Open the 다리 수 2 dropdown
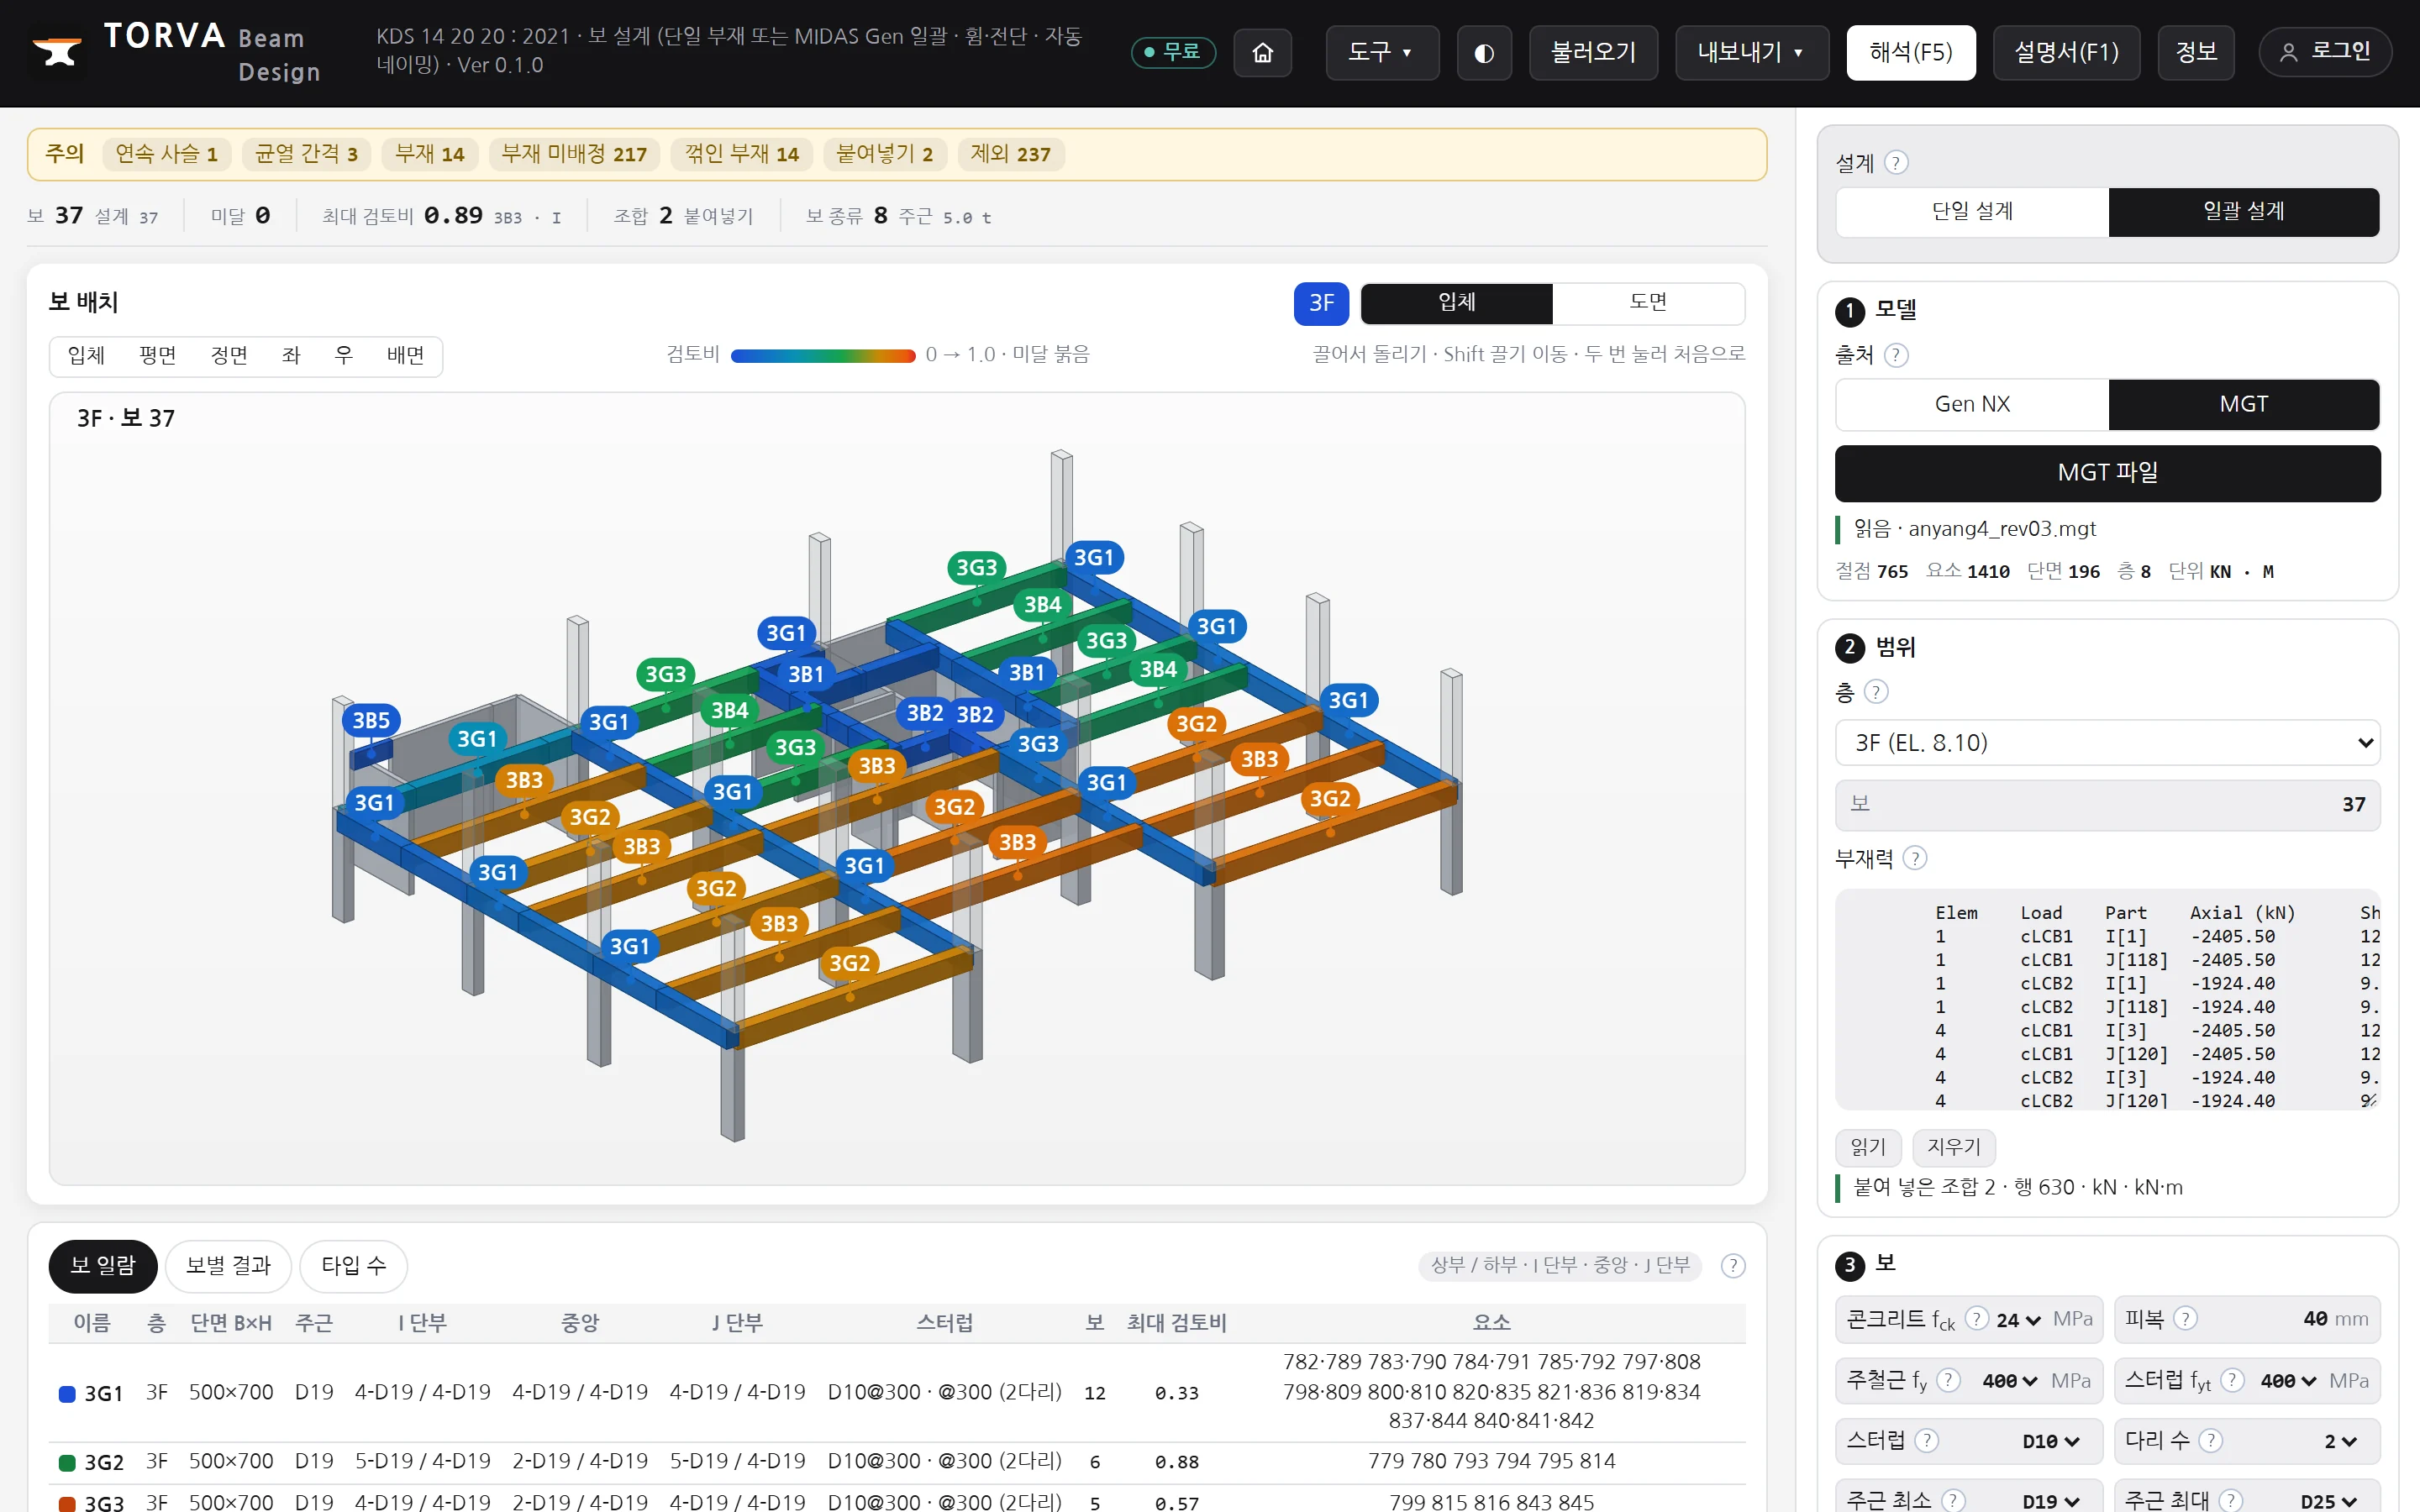2420x1512 pixels. (x=2341, y=1441)
